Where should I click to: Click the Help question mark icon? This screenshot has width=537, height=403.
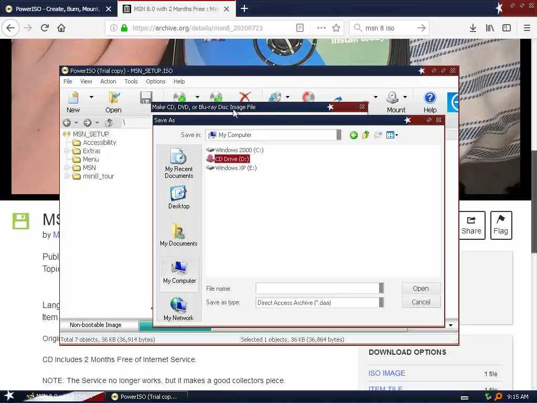[430, 98]
